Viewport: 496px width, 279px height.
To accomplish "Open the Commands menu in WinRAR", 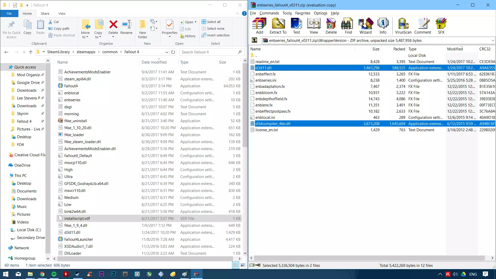I will 269,13.
